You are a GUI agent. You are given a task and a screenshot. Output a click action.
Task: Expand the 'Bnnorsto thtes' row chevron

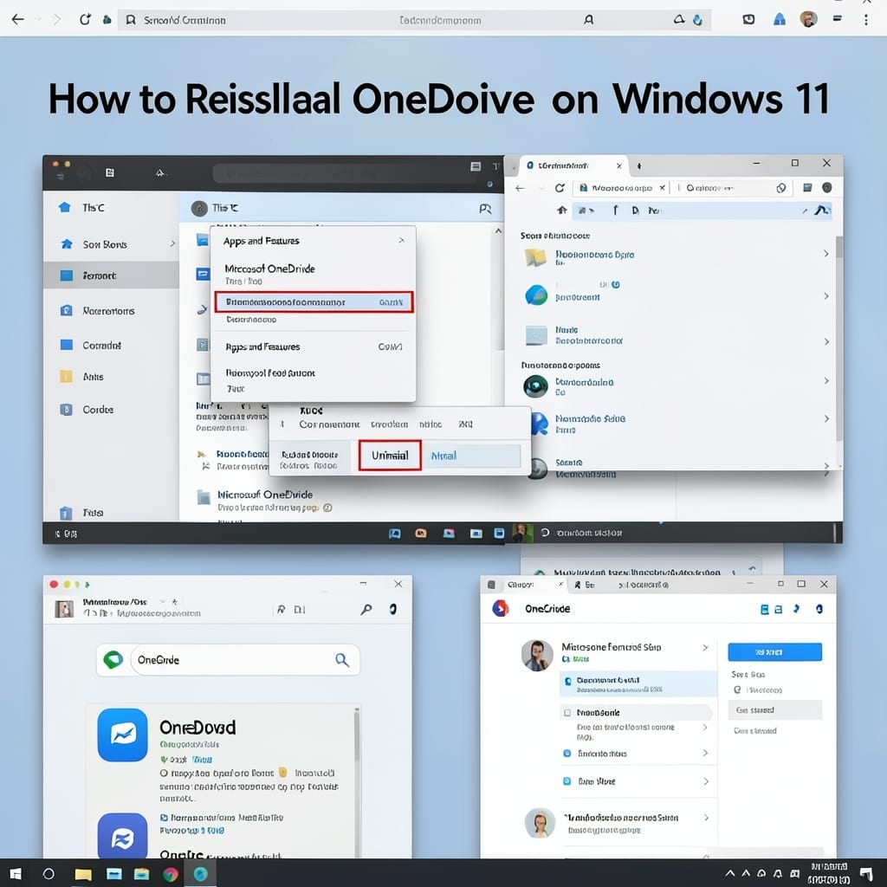tap(705, 753)
